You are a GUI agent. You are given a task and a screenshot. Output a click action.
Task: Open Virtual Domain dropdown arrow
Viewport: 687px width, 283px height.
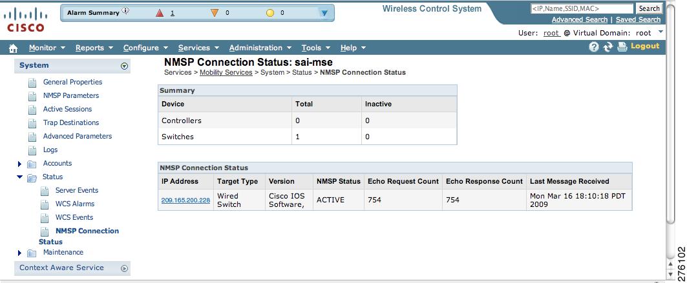tap(661, 32)
